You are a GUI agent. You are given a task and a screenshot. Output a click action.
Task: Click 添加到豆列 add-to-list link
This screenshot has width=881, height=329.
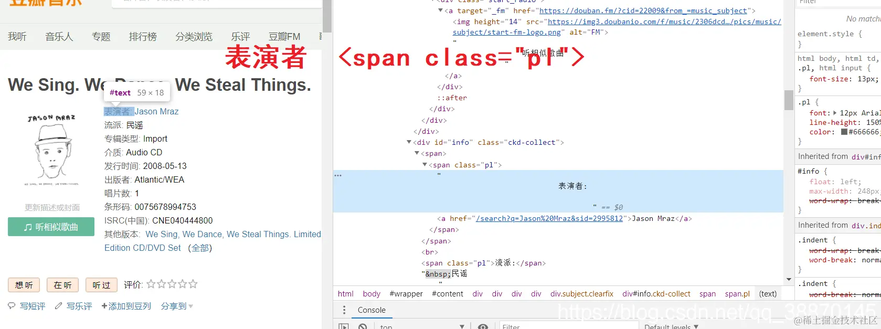(126, 306)
